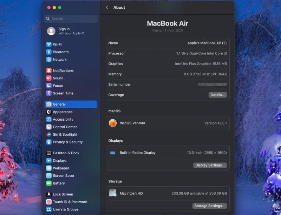Click the Search field
281x215 pixels.
pyautogui.click(x=71, y=19)
